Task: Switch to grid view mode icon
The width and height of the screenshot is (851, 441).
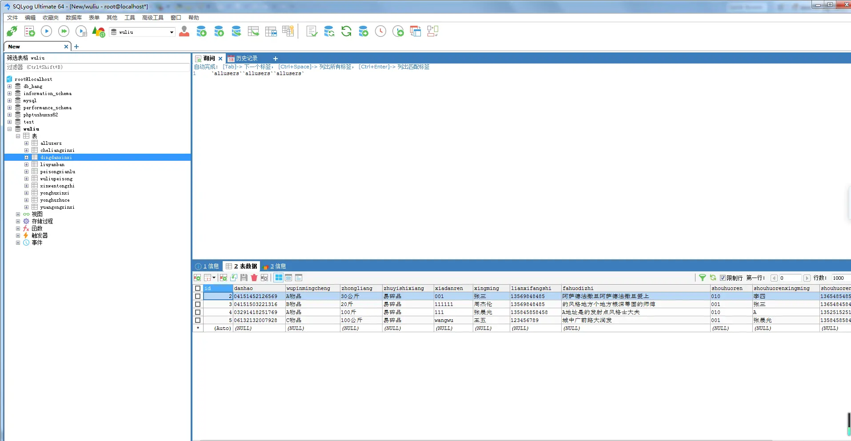Action: click(279, 278)
